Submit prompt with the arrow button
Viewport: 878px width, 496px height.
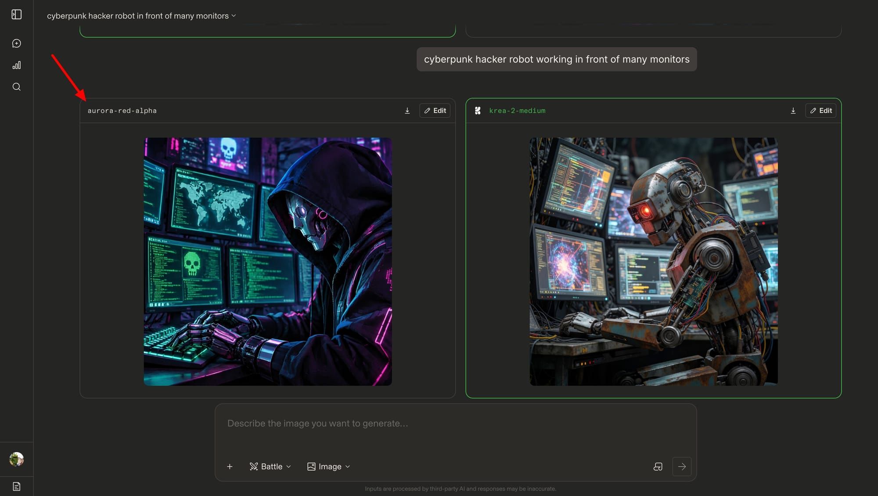click(682, 467)
